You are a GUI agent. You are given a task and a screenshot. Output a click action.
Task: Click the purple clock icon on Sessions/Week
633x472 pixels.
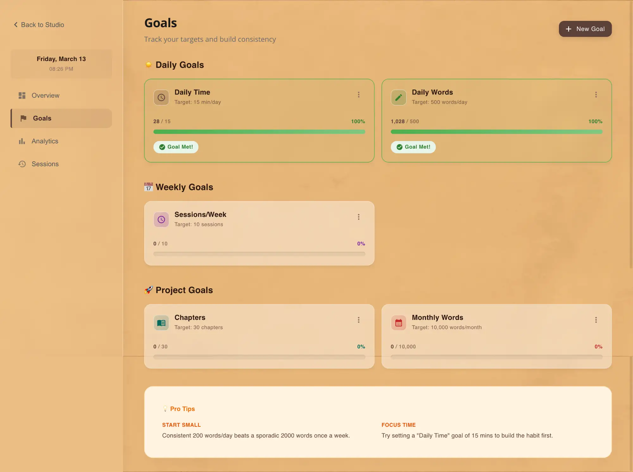point(161,219)
